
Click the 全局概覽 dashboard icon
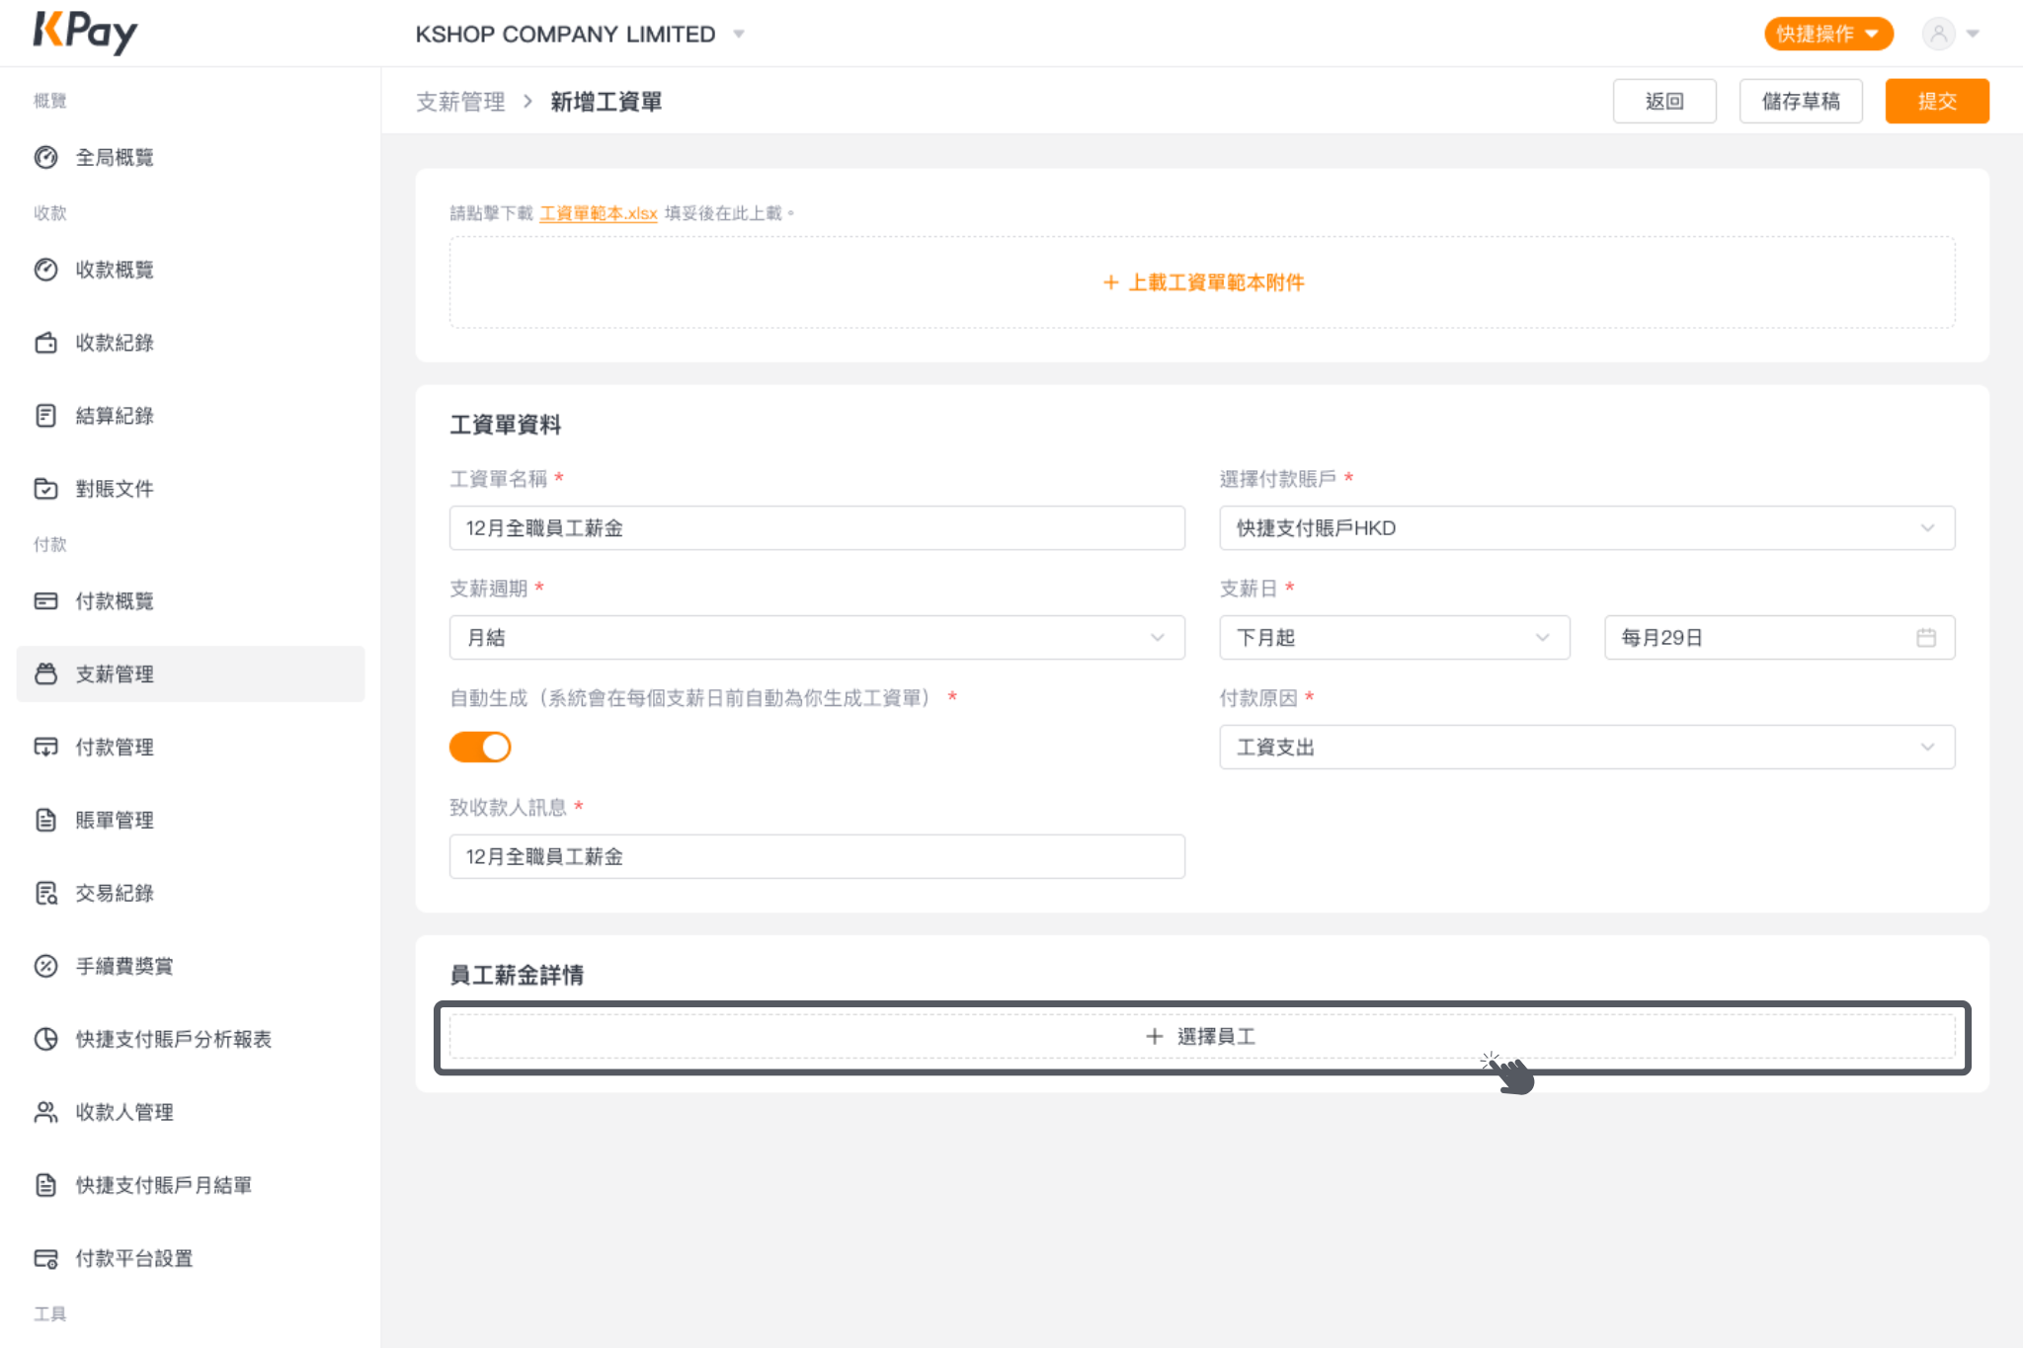pyautogui.click(x=45, y=157)
